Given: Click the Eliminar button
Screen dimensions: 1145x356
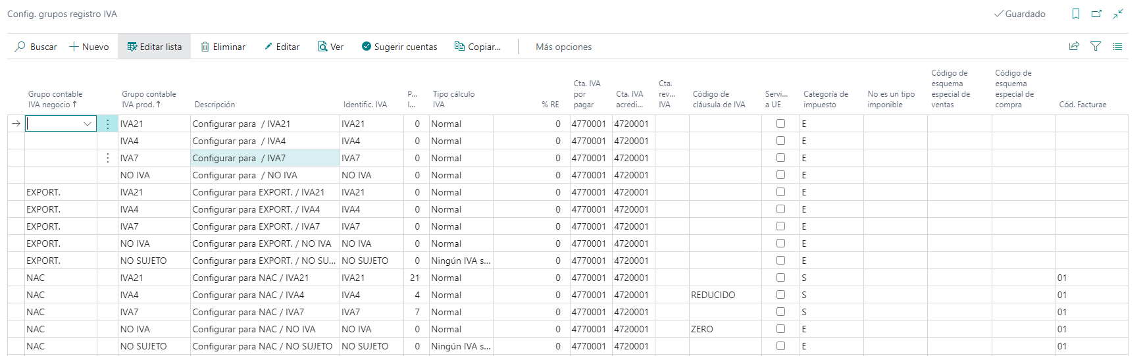Looking at the screenshot, I should coord(223,47).
